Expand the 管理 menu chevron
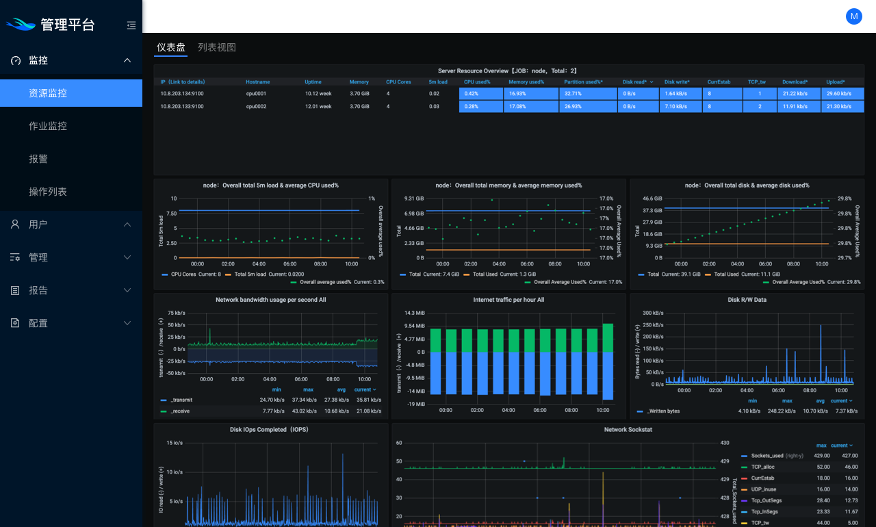Screen dimensions: 876x527 pyautogui.click(x=127, y=257)
